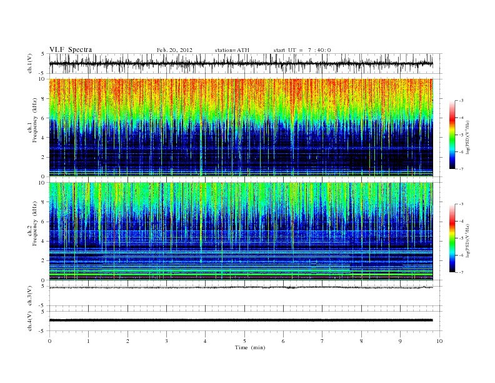The height and width of the screenshot is (383, 495).
Task: Select the "Feb. 20, 2012" date text
Action: pyautogui.click(x=174, y=50)
